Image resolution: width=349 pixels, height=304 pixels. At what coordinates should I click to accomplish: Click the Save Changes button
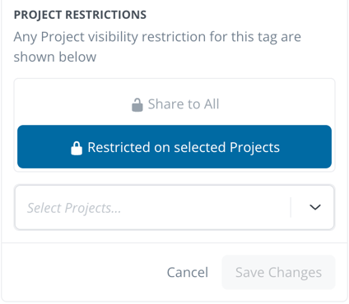[x=278, y=272]
